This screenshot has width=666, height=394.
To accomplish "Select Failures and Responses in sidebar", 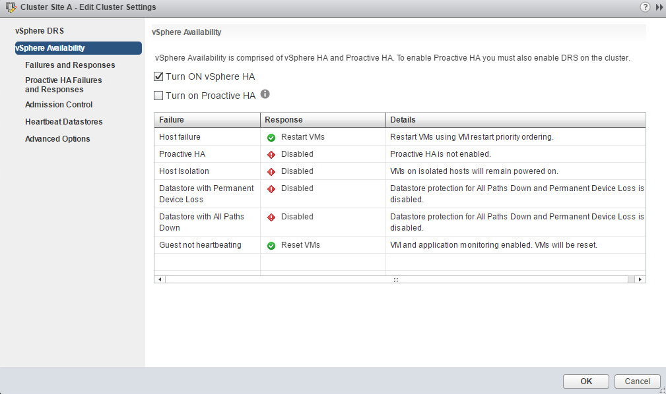I will click(70, 65).
